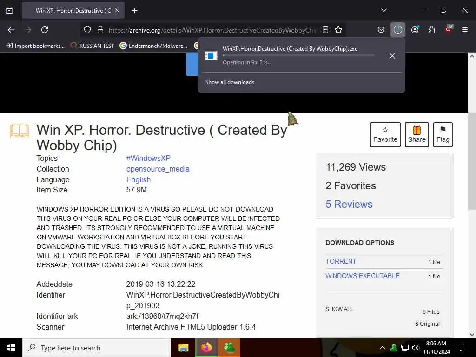Viewport: 476px width, 357px height.
Task: Click the 2 Favorites text
Action: 350,185
